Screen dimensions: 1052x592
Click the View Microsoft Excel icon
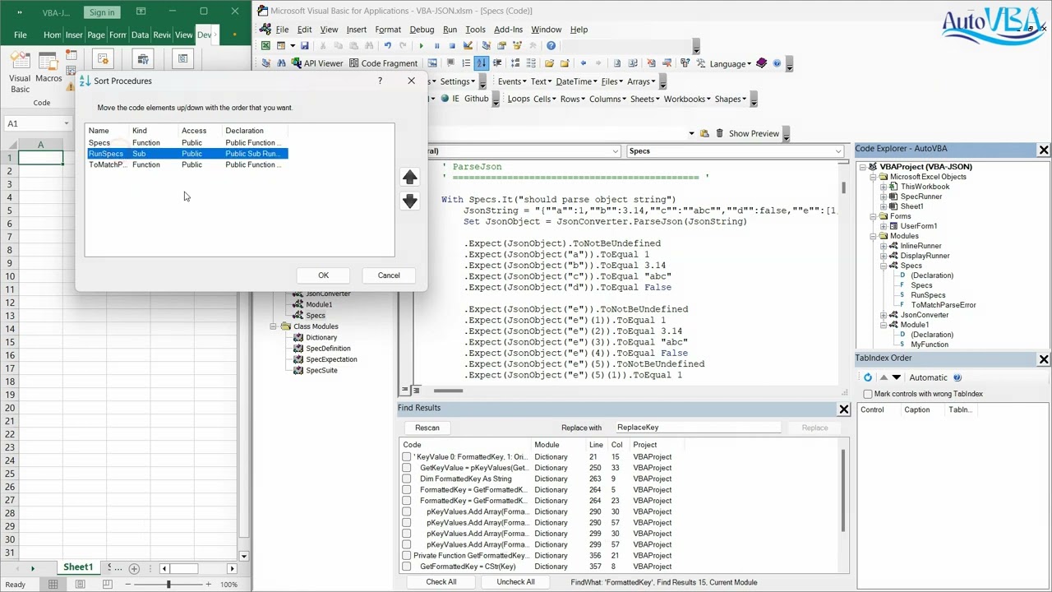(265, 45)
